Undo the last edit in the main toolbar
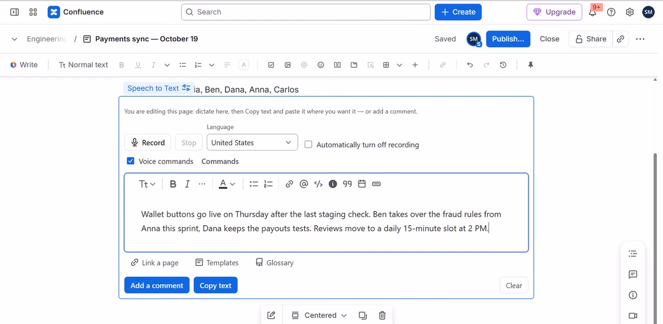This screenshot has height=324, width=663. (x=470, y=65)
